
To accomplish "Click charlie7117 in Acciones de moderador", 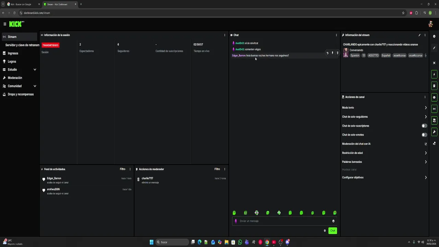I will point(147,178).
